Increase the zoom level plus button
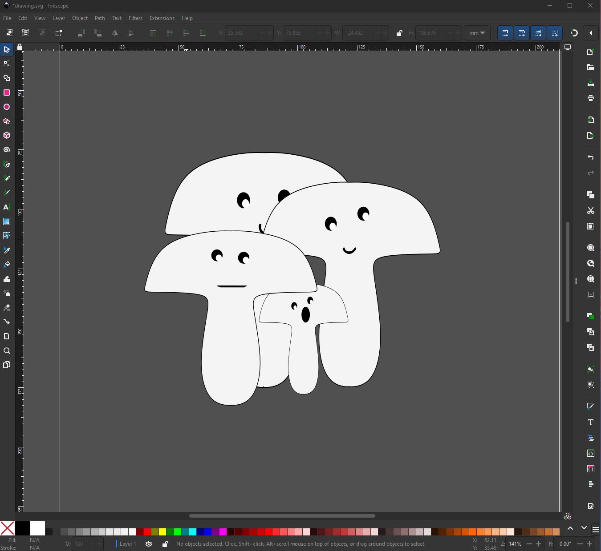The width and height of the screenshot is (601, 551). (539, 544)
